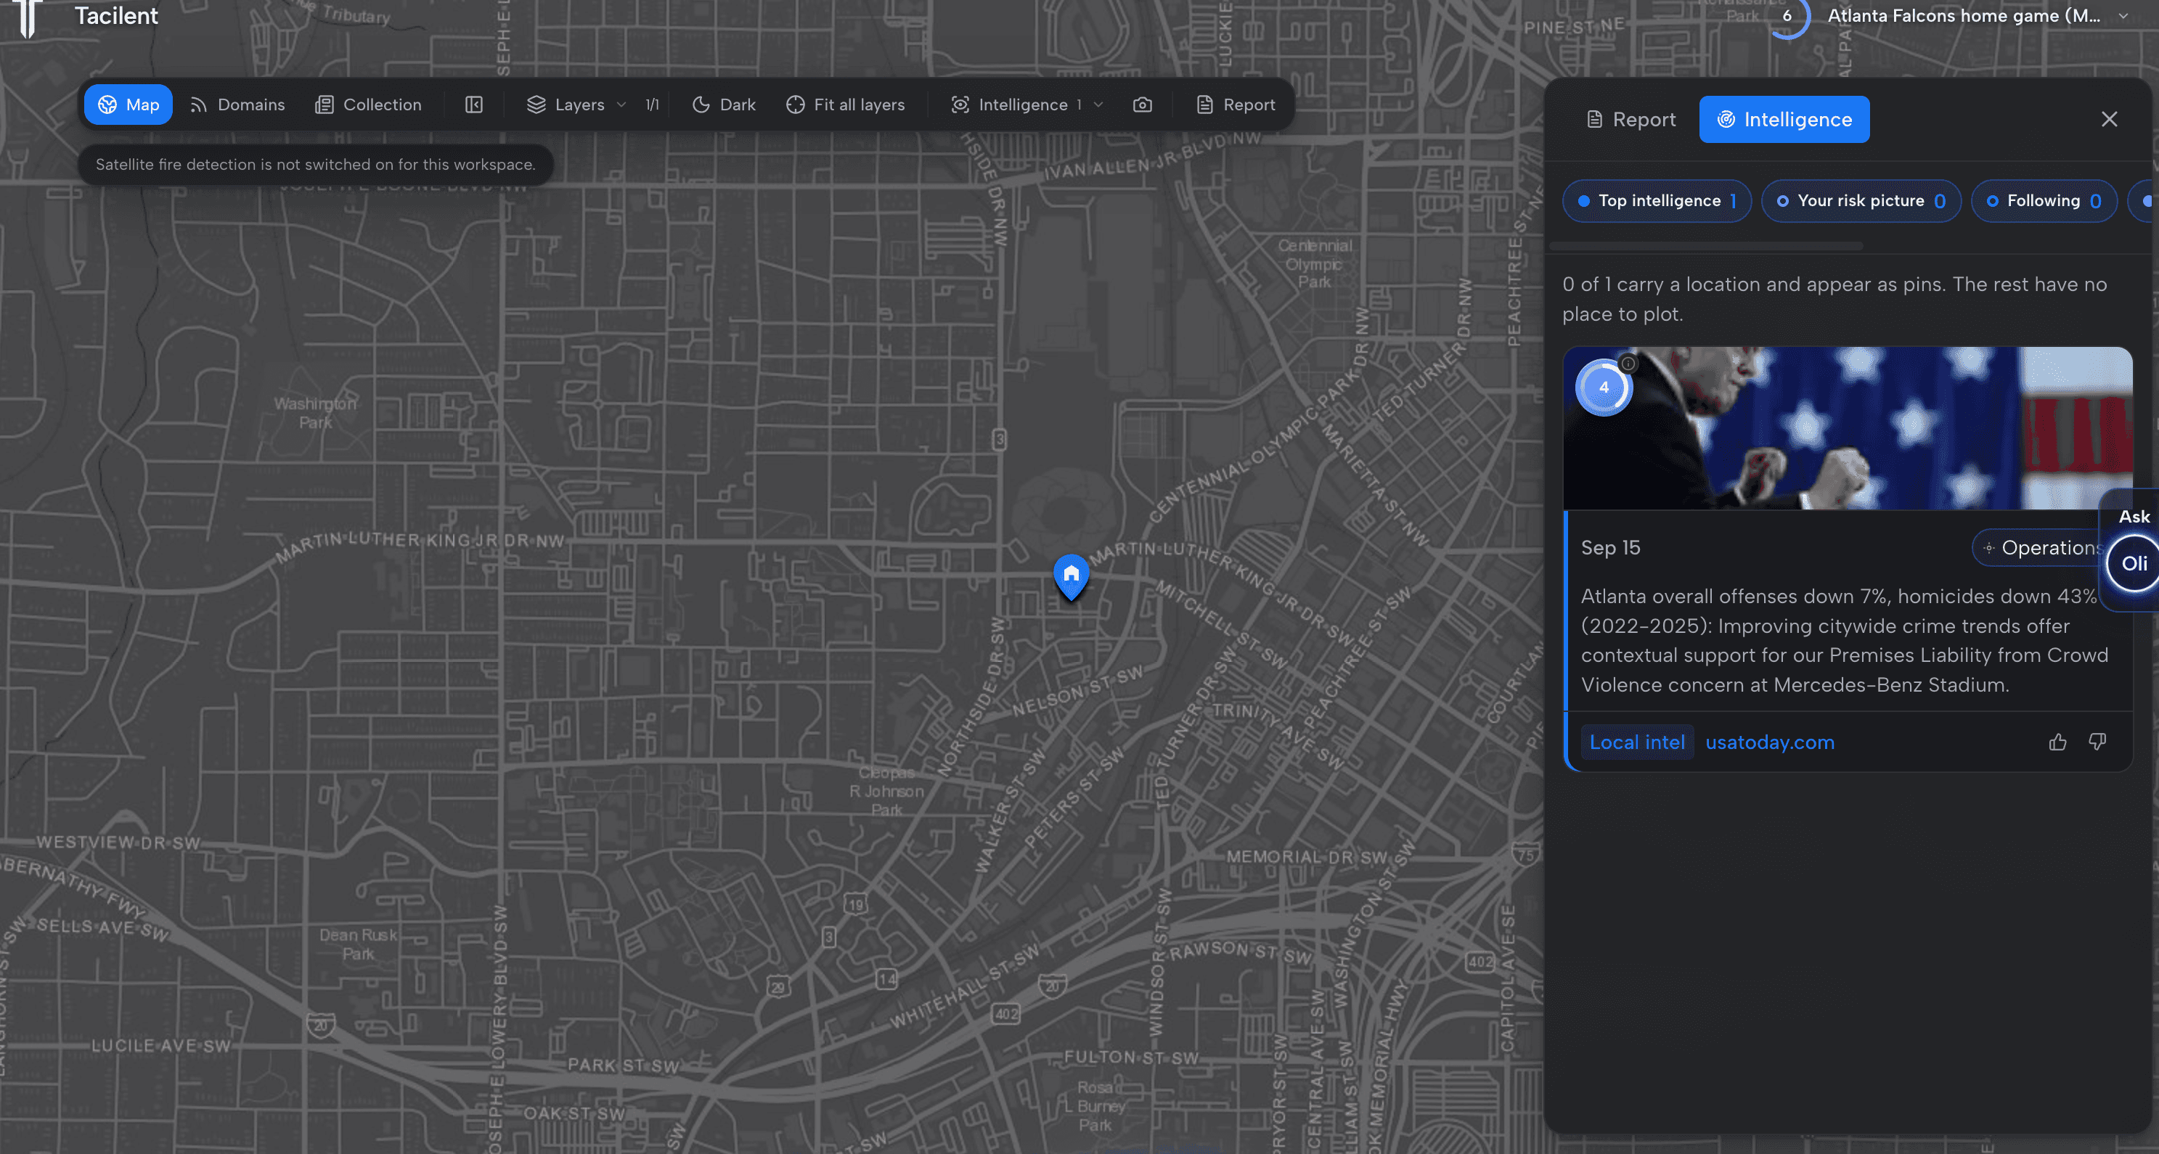Expand the Layers dropdown

coord(576,105)
